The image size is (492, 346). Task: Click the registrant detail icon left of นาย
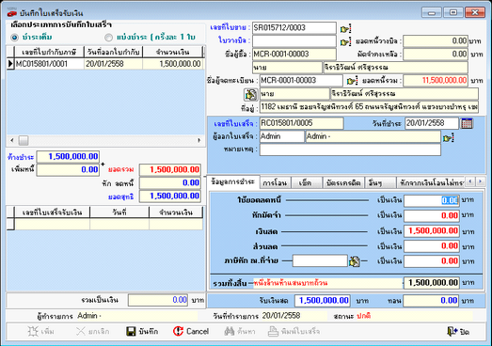[x=251, y=94]
